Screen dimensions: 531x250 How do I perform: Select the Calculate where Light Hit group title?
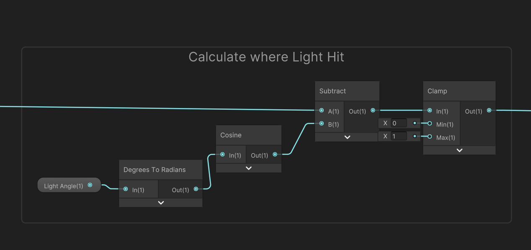click(266, 57)
